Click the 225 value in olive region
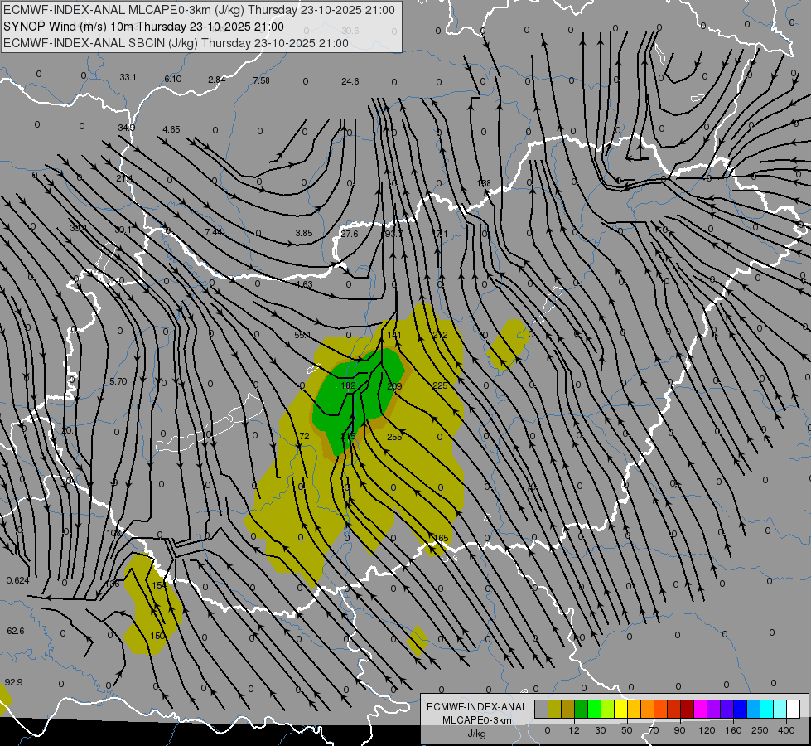Image resolution: width=811 pixels, height=746 pixels. click(440, 385)
